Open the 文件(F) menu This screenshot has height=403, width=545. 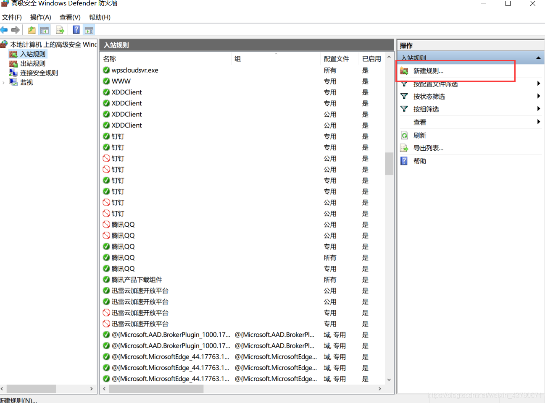[x=12, y=17]
